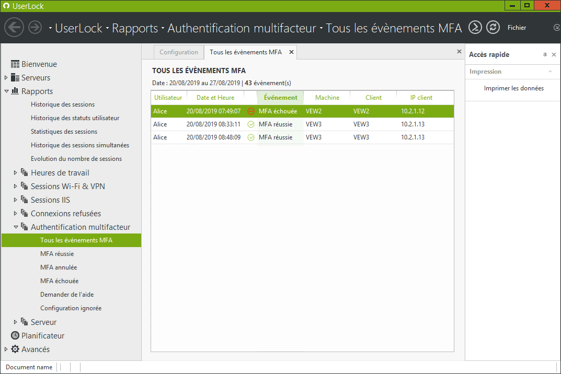Image resolution: width=561 pixels, height=374 pixels.
Task: Click the Authentification multifacteur folder icon
Action: tap(25, 227)
